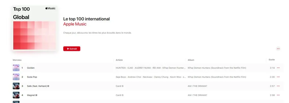Click the Apple Music logo on the cover
The width and height of the screenshot is (289, 103).
(50, 8)
